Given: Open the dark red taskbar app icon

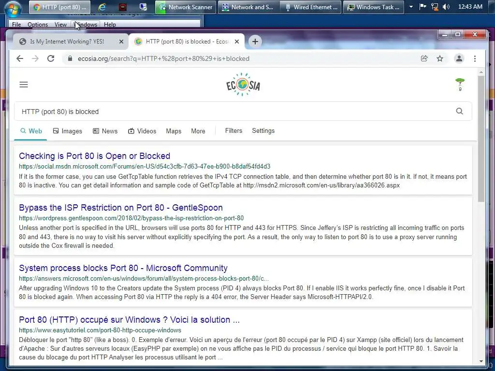Looking at the screenshot, I should click(x=122, y=7).
